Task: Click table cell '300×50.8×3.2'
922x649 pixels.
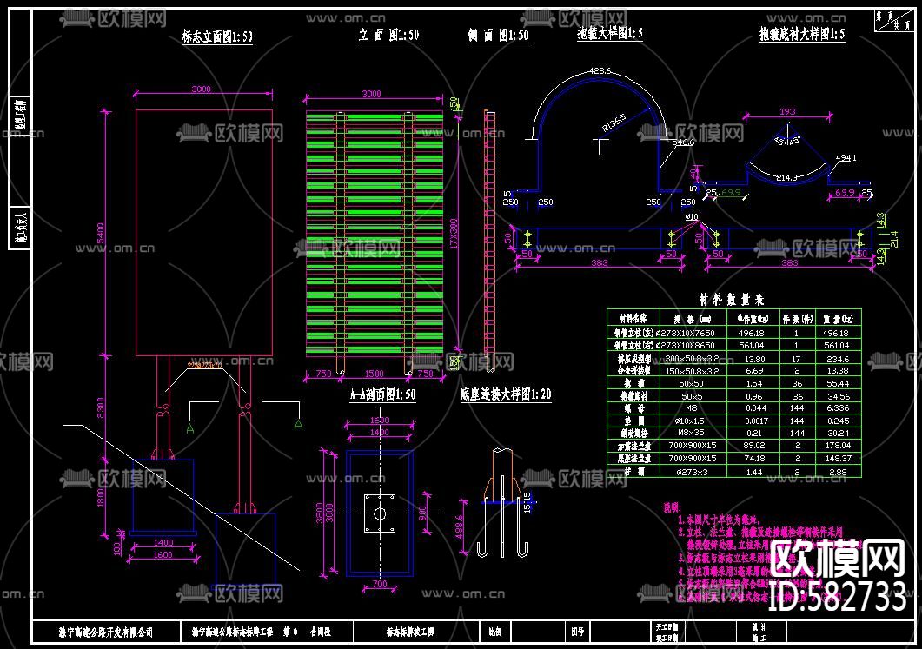Action: point(692,358)
